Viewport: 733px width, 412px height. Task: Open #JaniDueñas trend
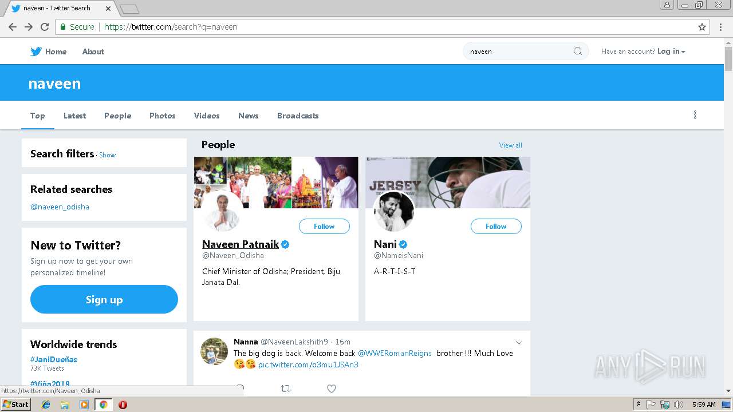[x=54, y=359]
